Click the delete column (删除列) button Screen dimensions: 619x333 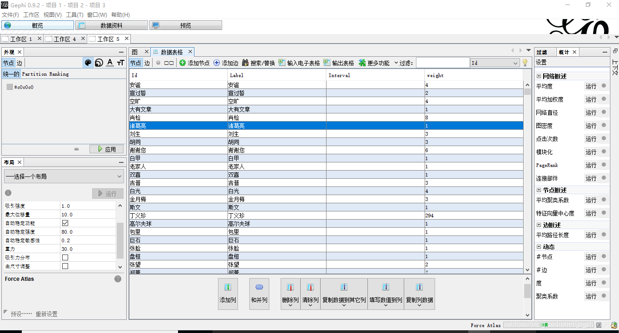pos(291,294)
